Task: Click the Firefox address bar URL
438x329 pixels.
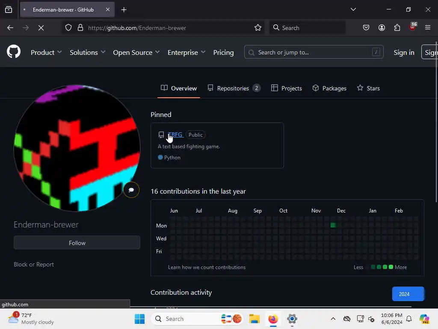Action: click(137, 28)
